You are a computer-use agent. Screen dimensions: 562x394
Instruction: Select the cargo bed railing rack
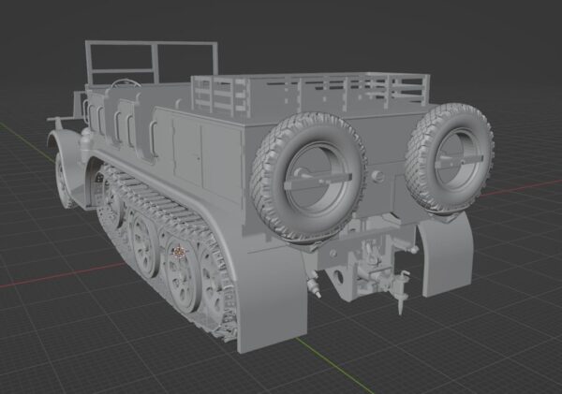(x=310, y=94)
